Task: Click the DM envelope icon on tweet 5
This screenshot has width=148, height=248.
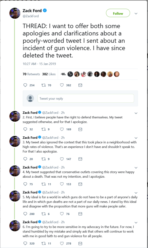Action: coord(80,214)
